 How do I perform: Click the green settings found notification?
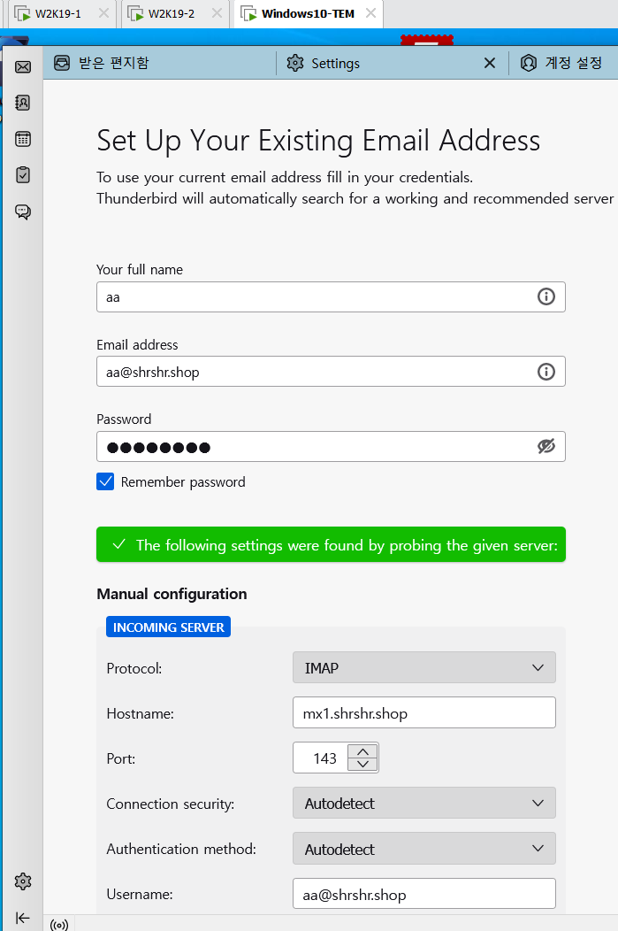[x=331, y=544]
